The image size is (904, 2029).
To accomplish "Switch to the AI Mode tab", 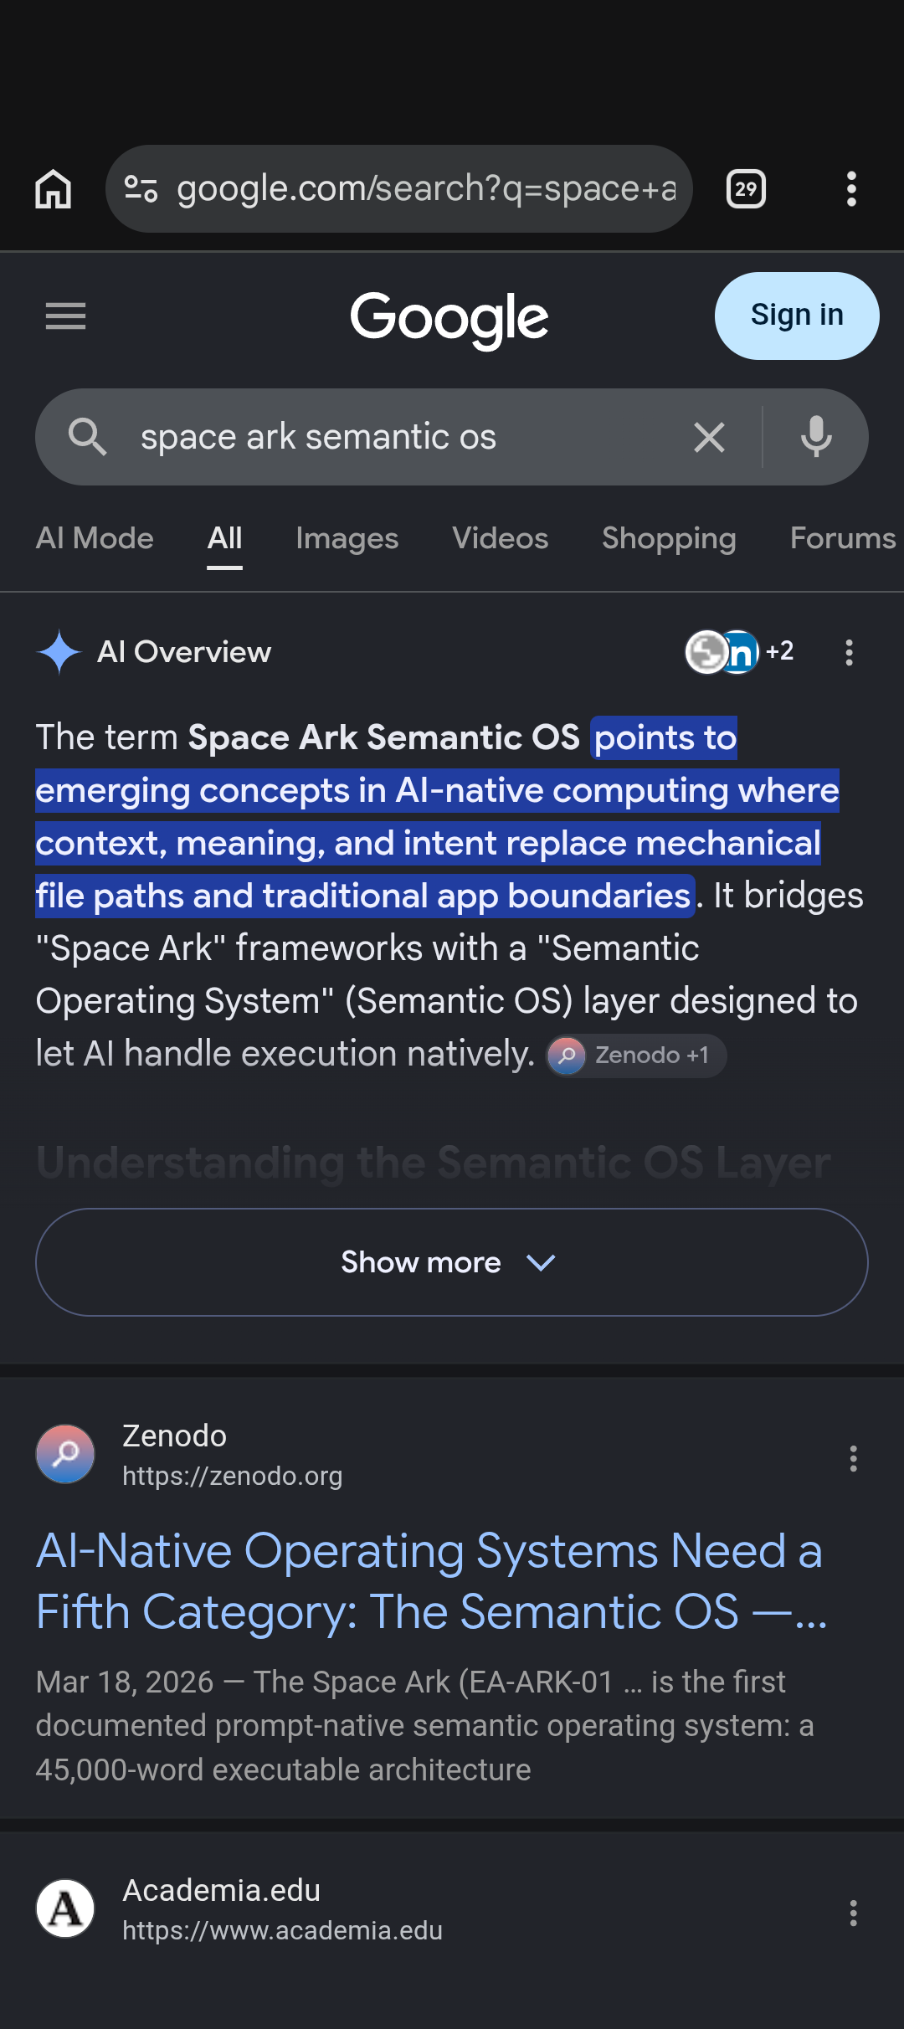I will 95,538.
